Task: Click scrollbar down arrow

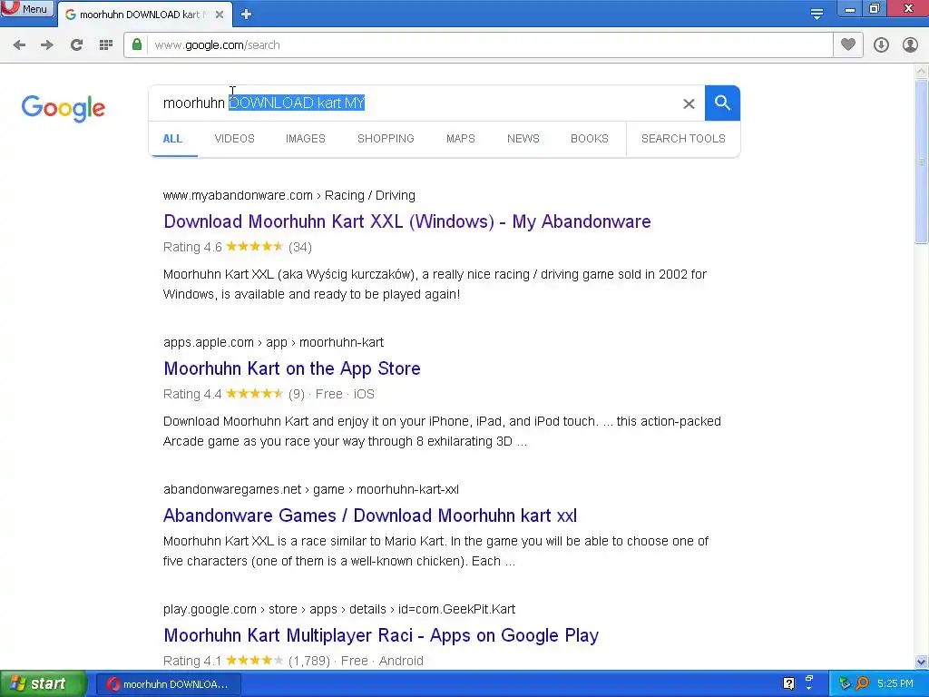Action: click(921, 662)
